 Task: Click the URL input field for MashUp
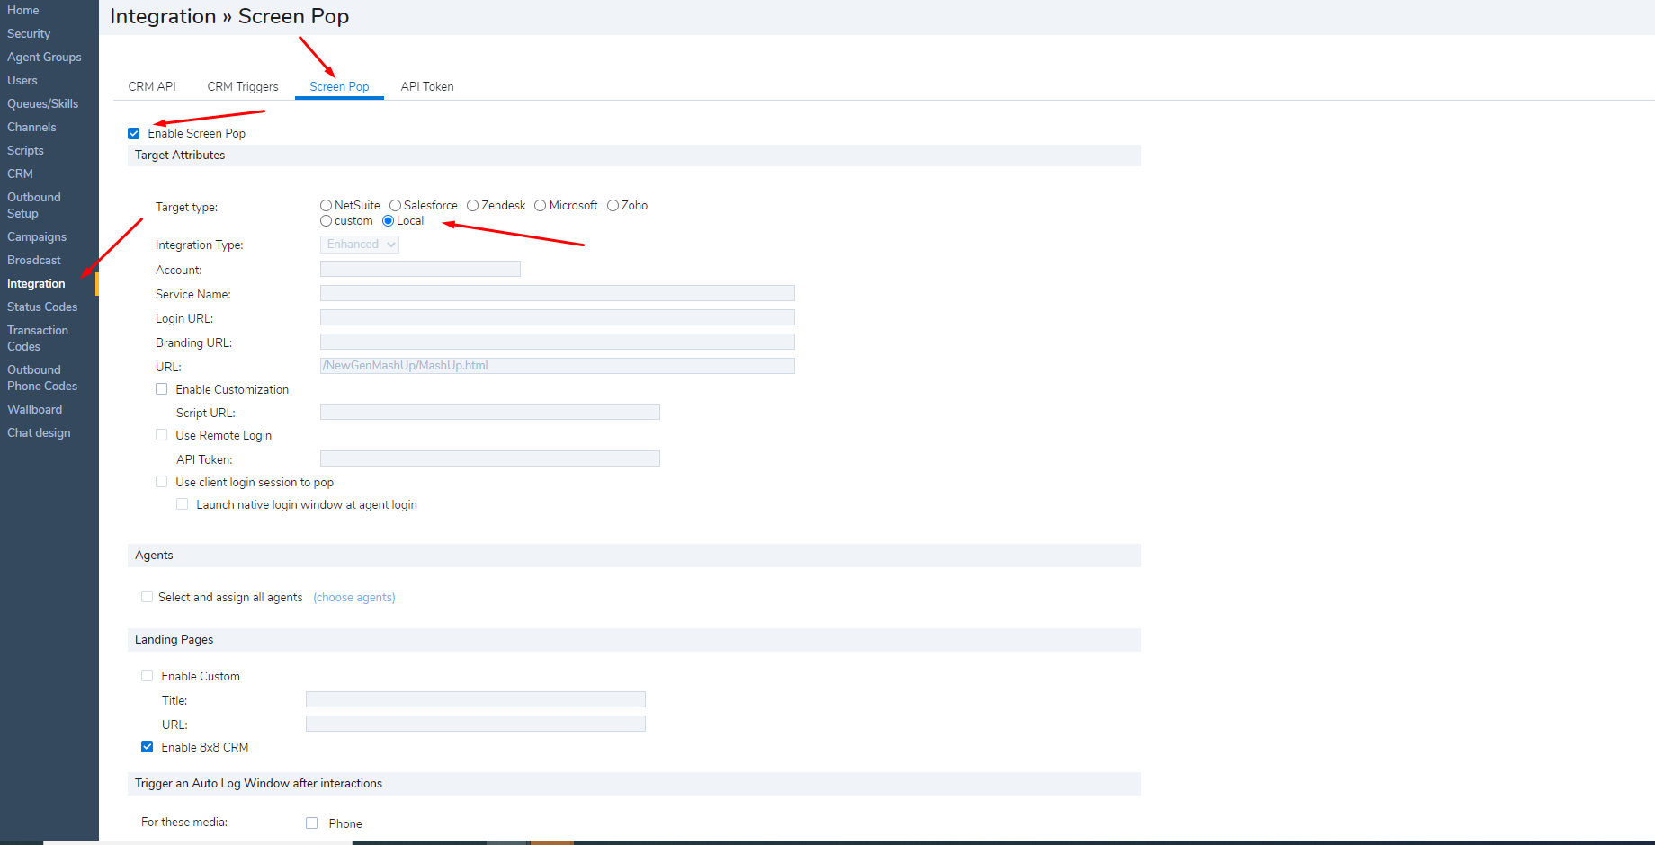click(558, 366)
